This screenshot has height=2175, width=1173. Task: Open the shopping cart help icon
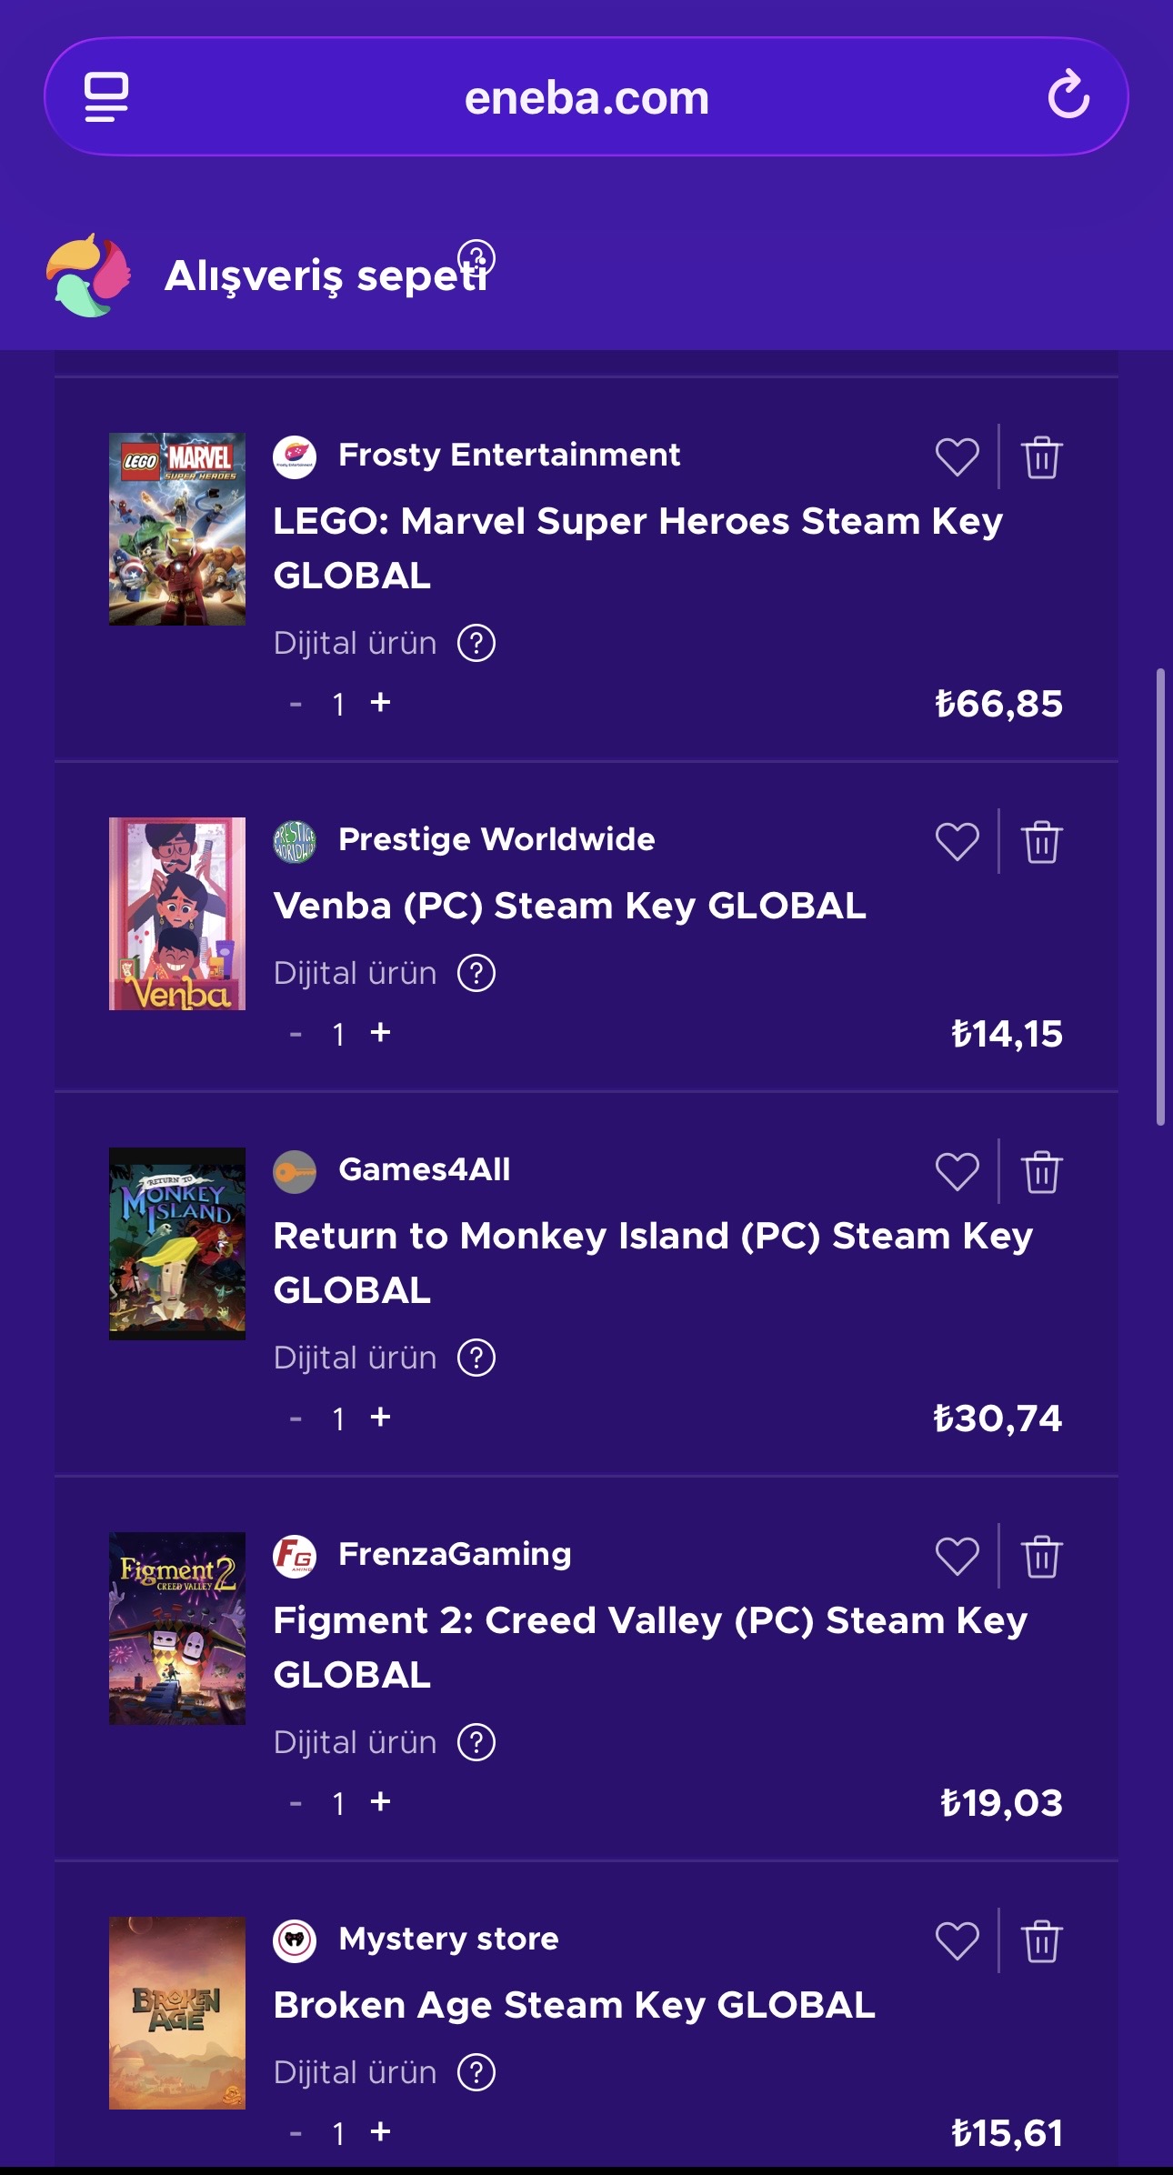(x=476, y=258)
